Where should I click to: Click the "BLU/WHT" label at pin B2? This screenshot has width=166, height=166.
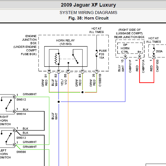pos(54,83)
